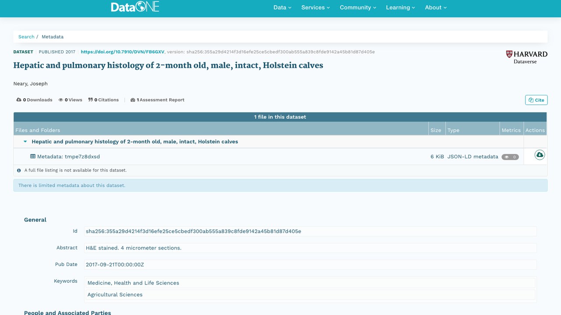Click the 0 Views metric
Image resolution: width=561 pixels, height=315 pixels.
[x=71, y=100]
